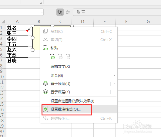Select column D header
The image size is (161, 137).
82,22
